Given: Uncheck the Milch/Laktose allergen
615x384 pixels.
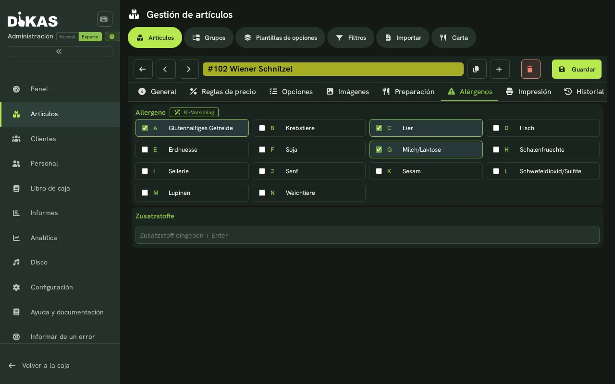Looking at the screenshot, I should pyautogui.click(x=379, y=150).
